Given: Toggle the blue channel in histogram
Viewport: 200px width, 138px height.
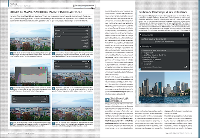Looking at the screenshot, I should tap(46, 68).
